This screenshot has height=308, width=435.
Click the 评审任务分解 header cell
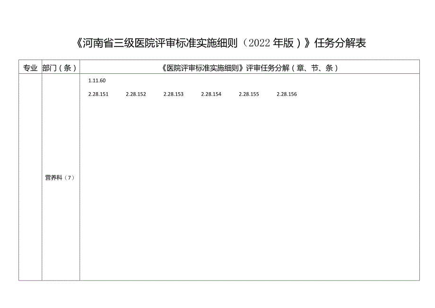coord(249,67)
